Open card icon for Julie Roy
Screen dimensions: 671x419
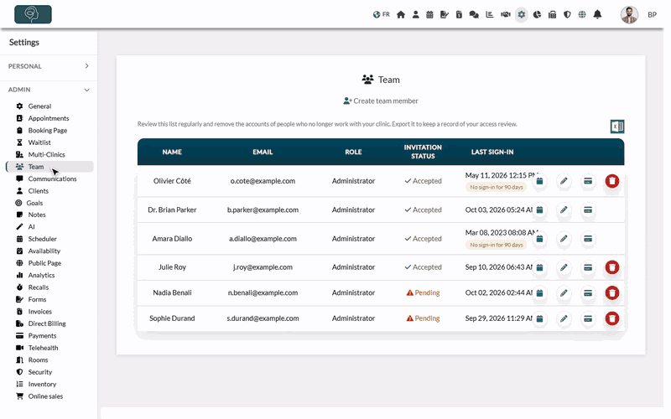pyautogui.click(x=588, y=267)
